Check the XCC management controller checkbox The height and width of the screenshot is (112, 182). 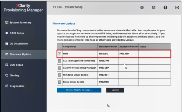59,61
